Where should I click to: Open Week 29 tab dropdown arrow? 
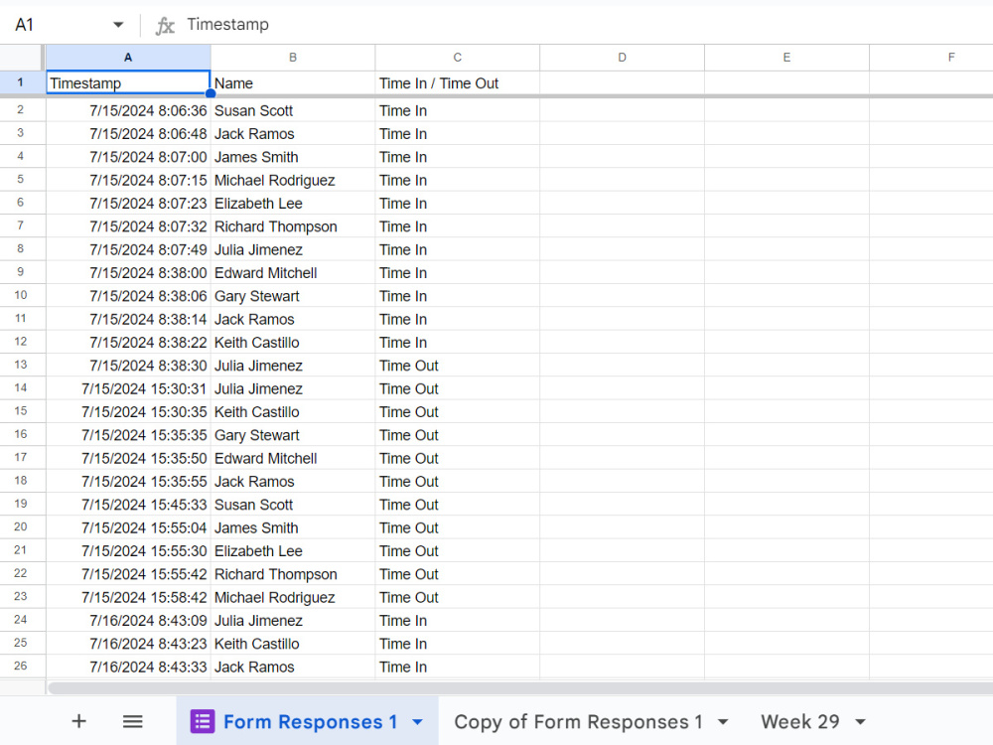click(x=860, y=721)
